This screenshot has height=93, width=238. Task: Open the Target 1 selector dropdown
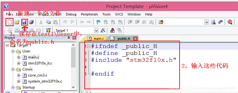(x=96, y=30)
